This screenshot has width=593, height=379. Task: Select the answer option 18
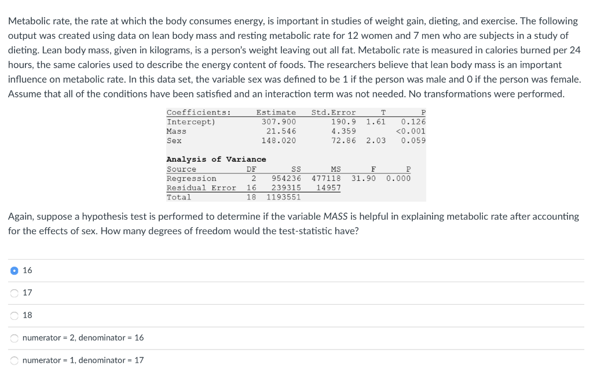tap(14, 315)
